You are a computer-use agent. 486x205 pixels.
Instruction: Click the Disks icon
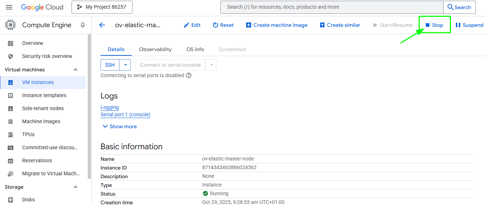point(11,200)
